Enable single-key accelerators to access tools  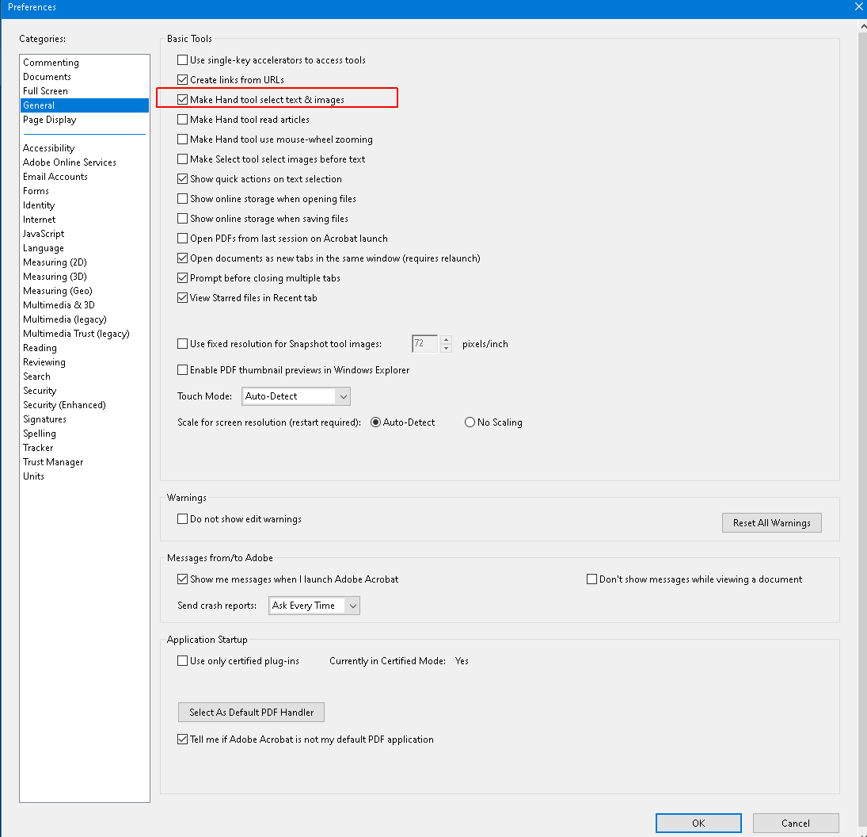183,59
